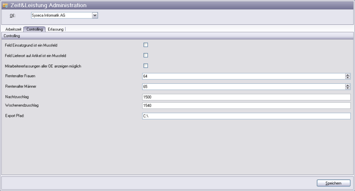Decrease Rentenalter Frauen with down arrow

click(348, 77)
